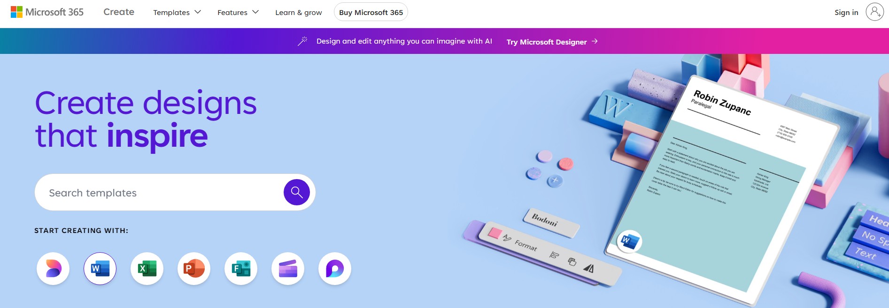Image resolution: width=889 pixels, height=308 pixels.
Task: Open the Learn & grow menu item
Action: (299, 12)
